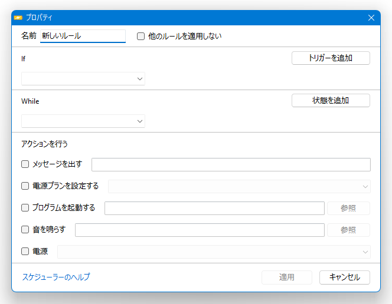Check the メッセージを出す checkbox
392x304 pixels.
tap(25, 164)
